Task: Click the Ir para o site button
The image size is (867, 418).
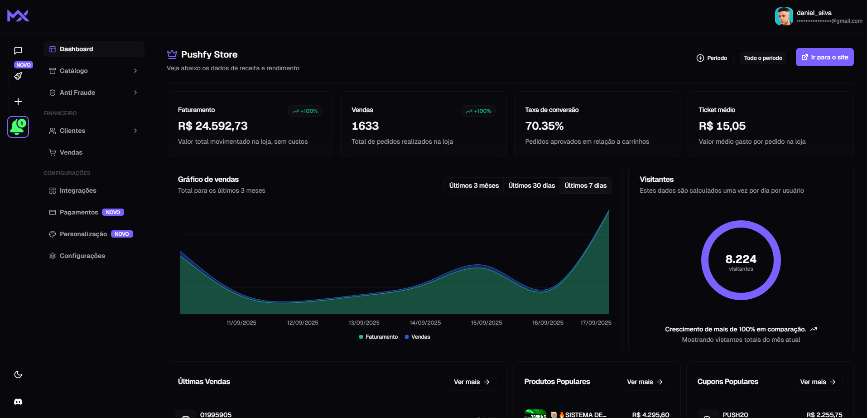Action: coord(824,57)
